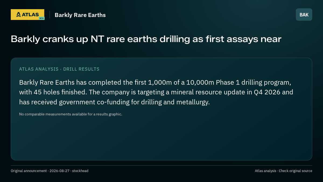Select the BAK ticker button
Viewport: 323px width, 182px height.
[x=304, y=15]
